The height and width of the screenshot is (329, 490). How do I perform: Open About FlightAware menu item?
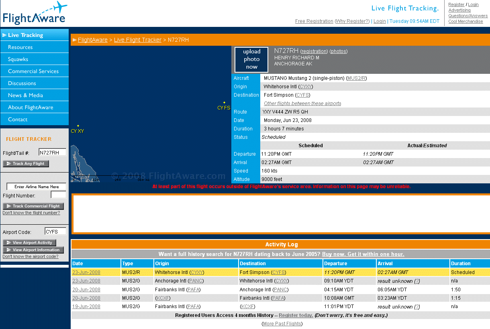[x=35, y=107]
